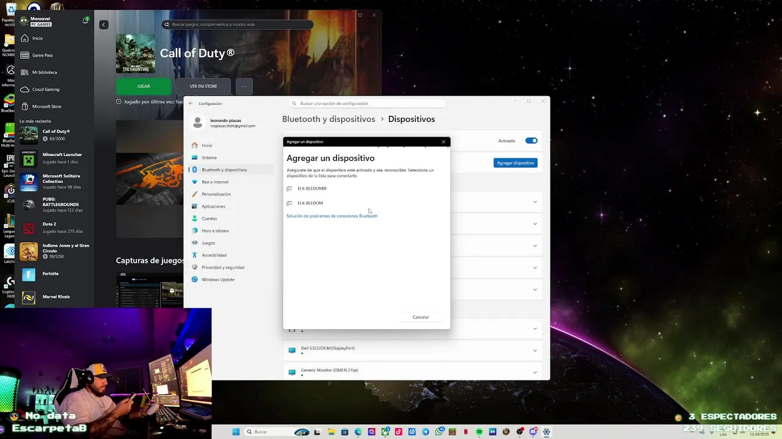This screenshot has width=782, height=439.
Task: Select Dota 2 in recent list
Action: (55, 227)
